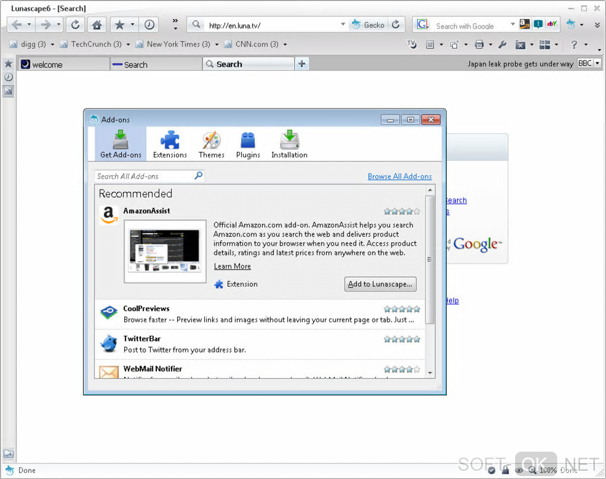This screenshot has width=606, height=479.
Task: Open sidebar Favorites star panel
Action: pos(8,64)
